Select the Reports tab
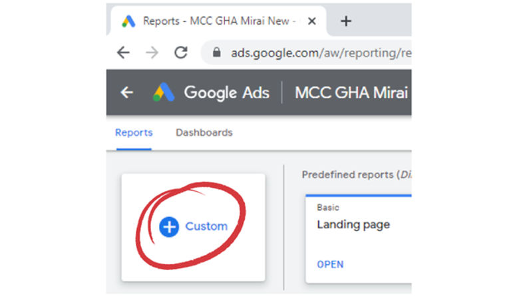Viewport: 519px width, 296px height. pyautogui.click(x=134, y=133)
